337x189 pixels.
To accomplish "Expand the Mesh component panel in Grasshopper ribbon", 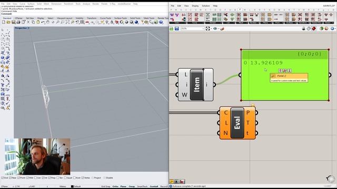I will 242,23.
